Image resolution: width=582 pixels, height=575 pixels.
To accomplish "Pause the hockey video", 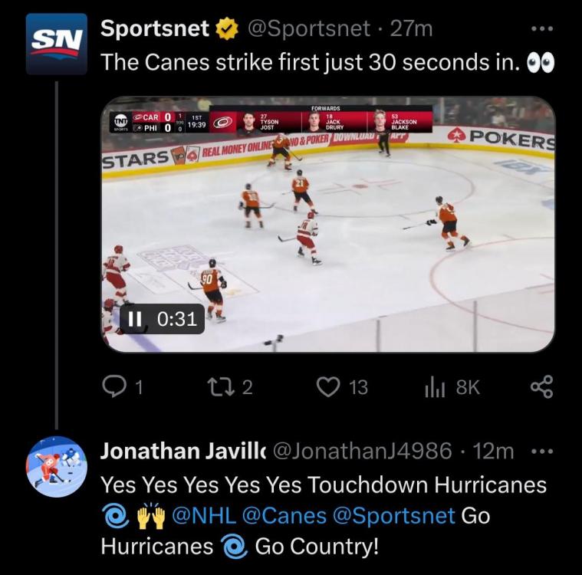I will click(136, 320).
